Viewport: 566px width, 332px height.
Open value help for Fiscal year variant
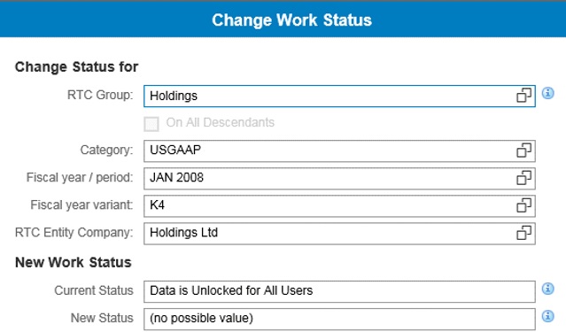(x=523, y=205)
